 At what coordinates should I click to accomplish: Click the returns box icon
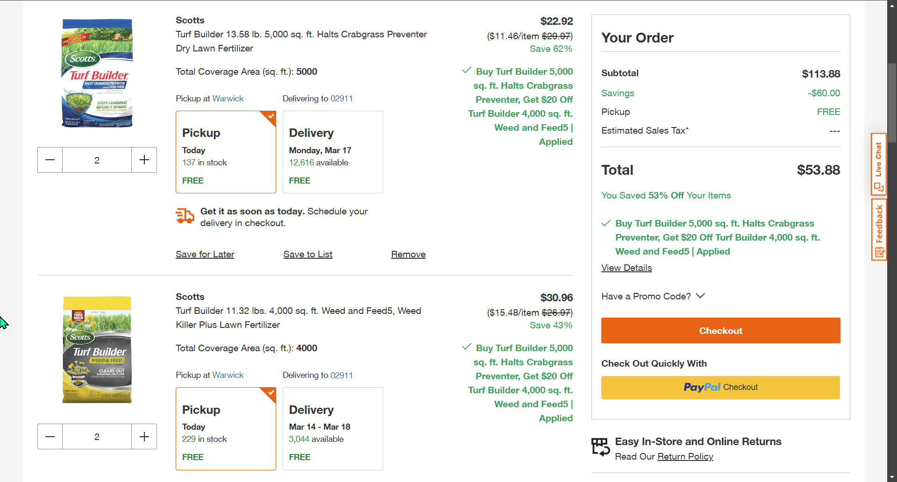pyautogui.click(x=600, y=447)
